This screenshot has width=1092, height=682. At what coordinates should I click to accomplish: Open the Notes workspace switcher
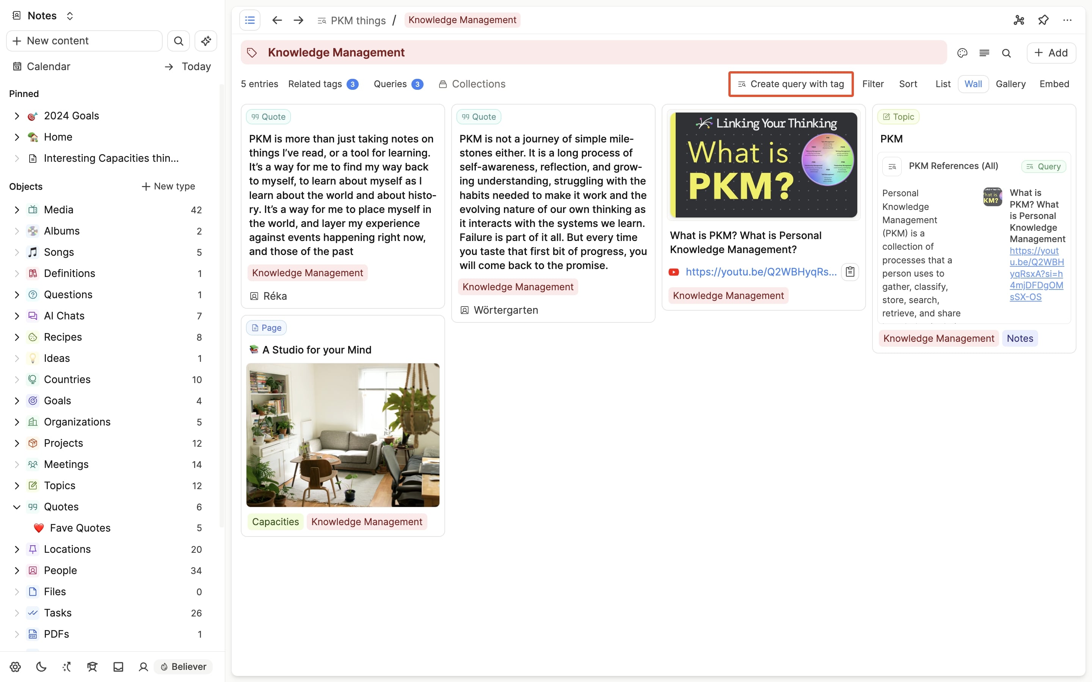click(x=42, y=16)
